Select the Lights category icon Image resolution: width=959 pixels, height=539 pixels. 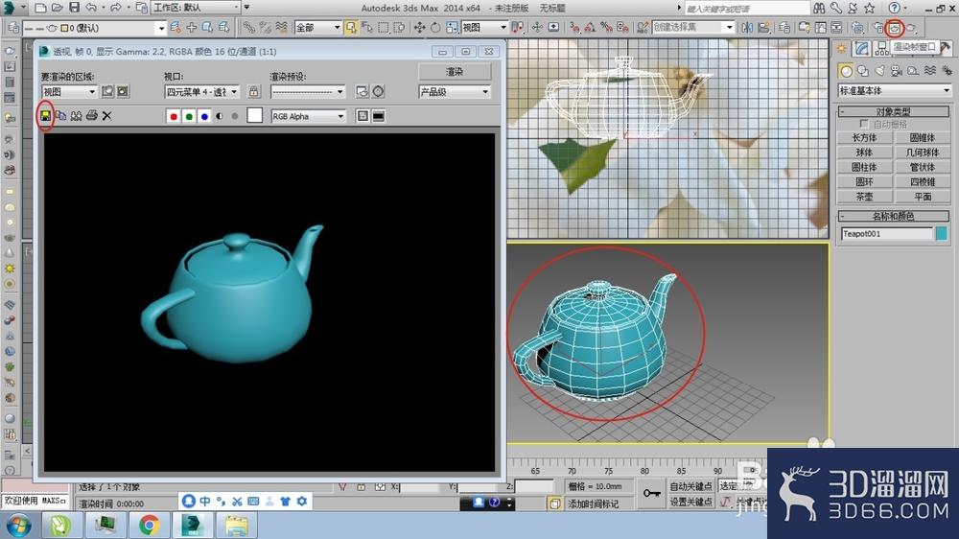pyautogui.click(x=879, y=71)
